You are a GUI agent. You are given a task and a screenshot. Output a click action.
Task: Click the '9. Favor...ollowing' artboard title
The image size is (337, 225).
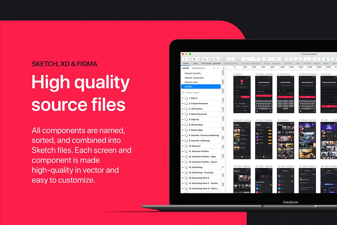click(264, 120)
